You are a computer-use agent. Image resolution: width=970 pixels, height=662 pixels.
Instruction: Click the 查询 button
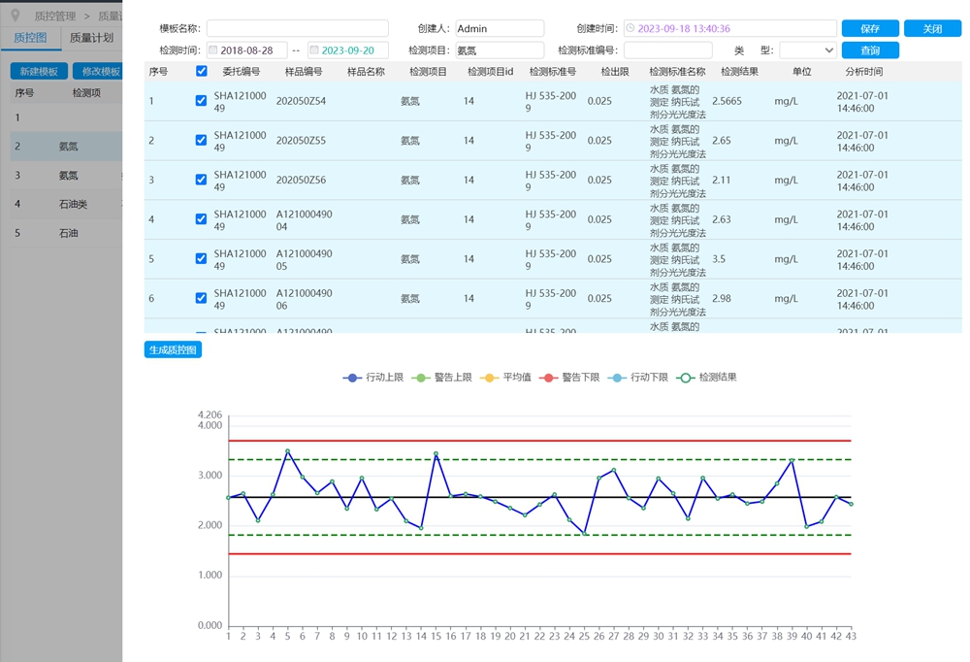[x=869, y=50]
